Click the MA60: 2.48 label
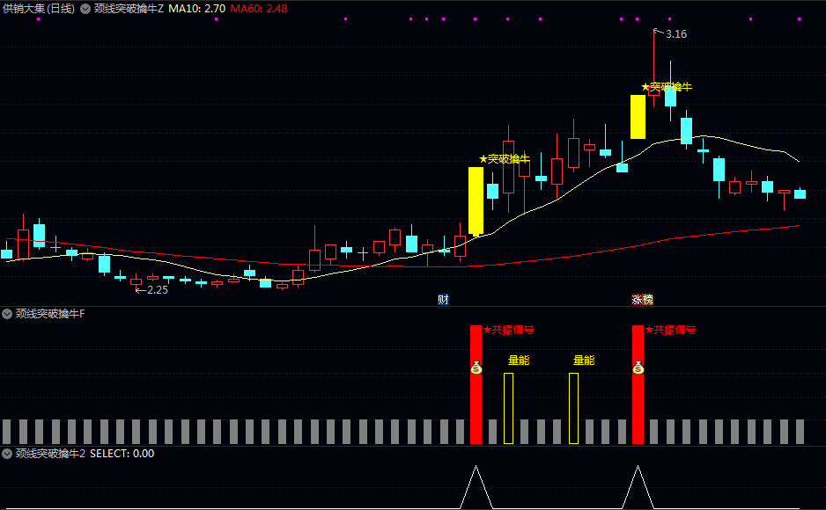This screenshot has height=510, width=826. 259,9
